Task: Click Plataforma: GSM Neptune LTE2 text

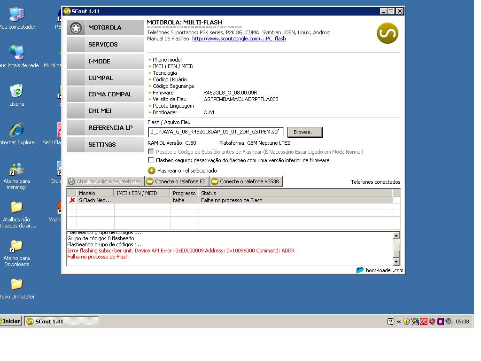Action: 255,143
